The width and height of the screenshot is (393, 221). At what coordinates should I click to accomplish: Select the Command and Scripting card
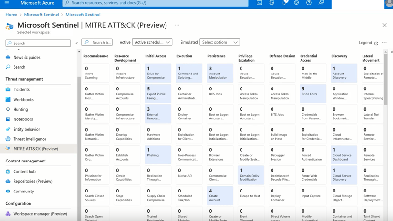click(x=189, y=73)
